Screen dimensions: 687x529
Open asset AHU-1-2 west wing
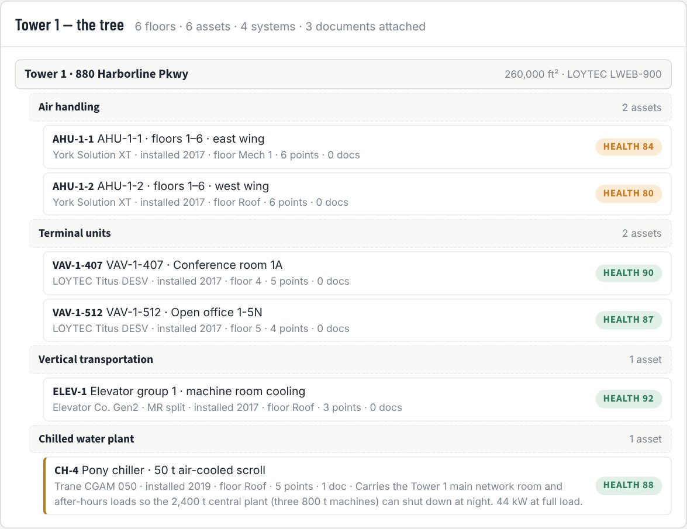357,194
